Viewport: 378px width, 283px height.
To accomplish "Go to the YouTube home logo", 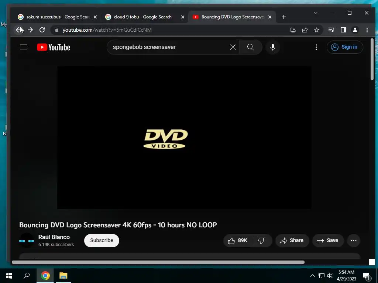I will click(x=54, y=47).
